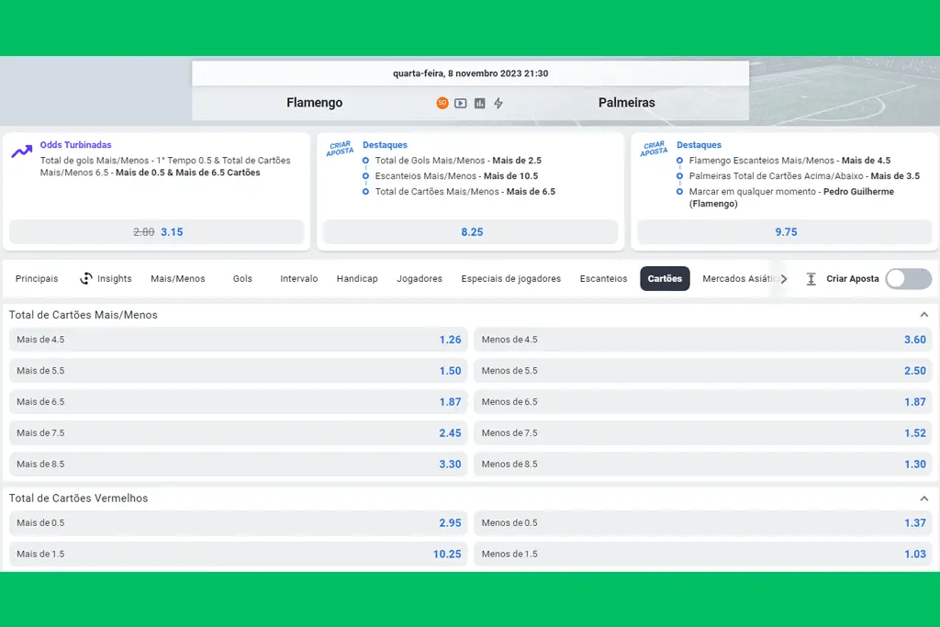Switch to the Mais/Menos tab
The height and width of the screenshot is (627, 940).
click(x=178, y=279)
